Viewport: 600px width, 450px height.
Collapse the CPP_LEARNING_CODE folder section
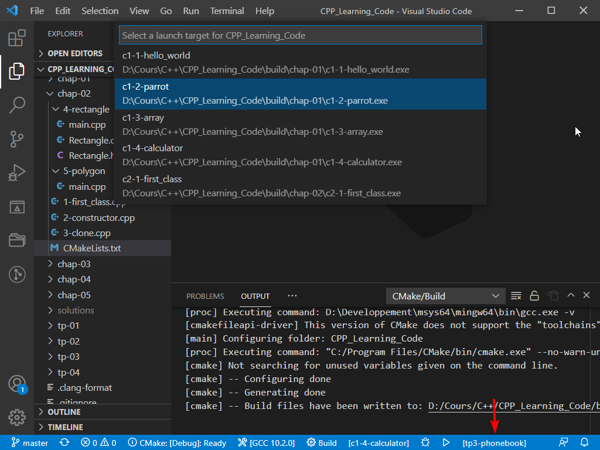point(75,69)
